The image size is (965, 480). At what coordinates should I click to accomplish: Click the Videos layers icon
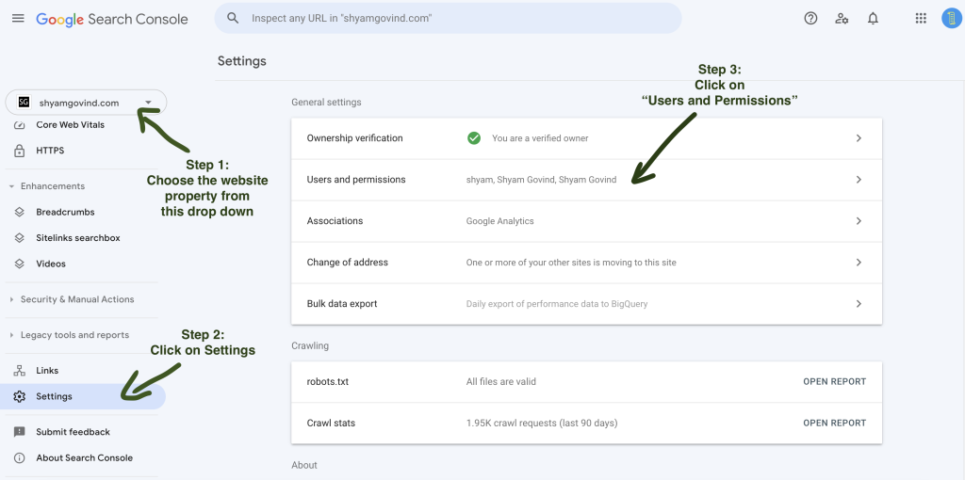pos(19,264)
